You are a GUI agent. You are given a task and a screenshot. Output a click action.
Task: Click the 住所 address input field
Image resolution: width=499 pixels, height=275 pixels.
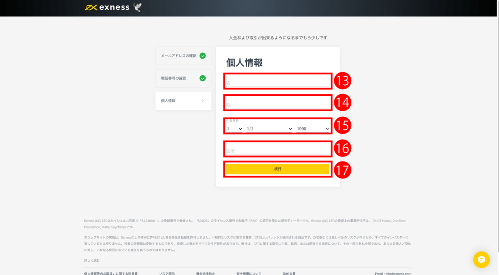278,150
